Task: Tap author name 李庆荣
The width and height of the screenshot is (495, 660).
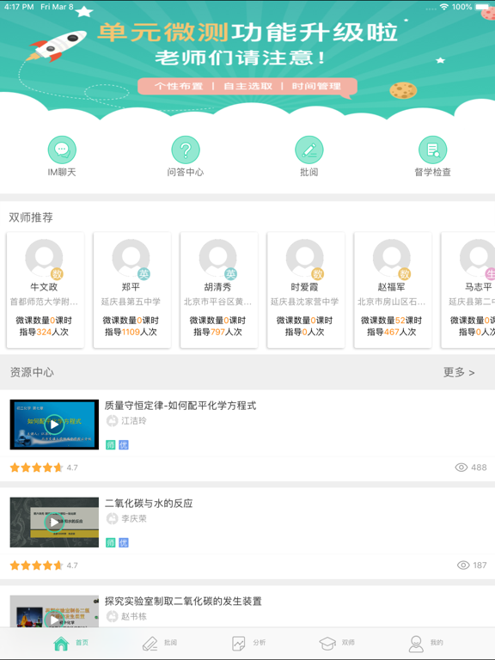Action: (x=134, y=518)
